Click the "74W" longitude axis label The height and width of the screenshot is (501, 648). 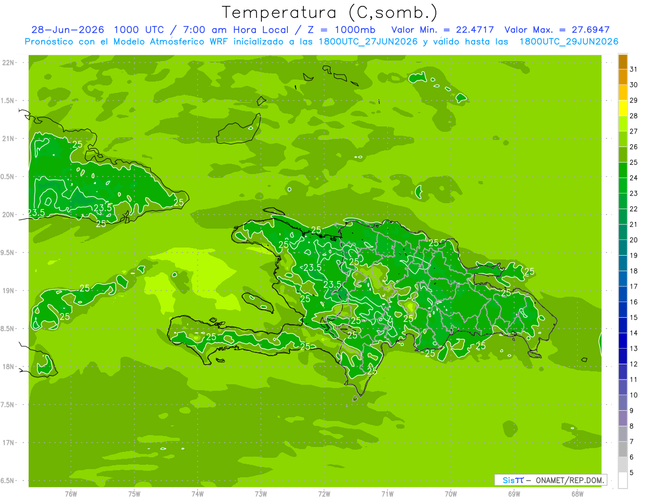click(x=198, y=494)
